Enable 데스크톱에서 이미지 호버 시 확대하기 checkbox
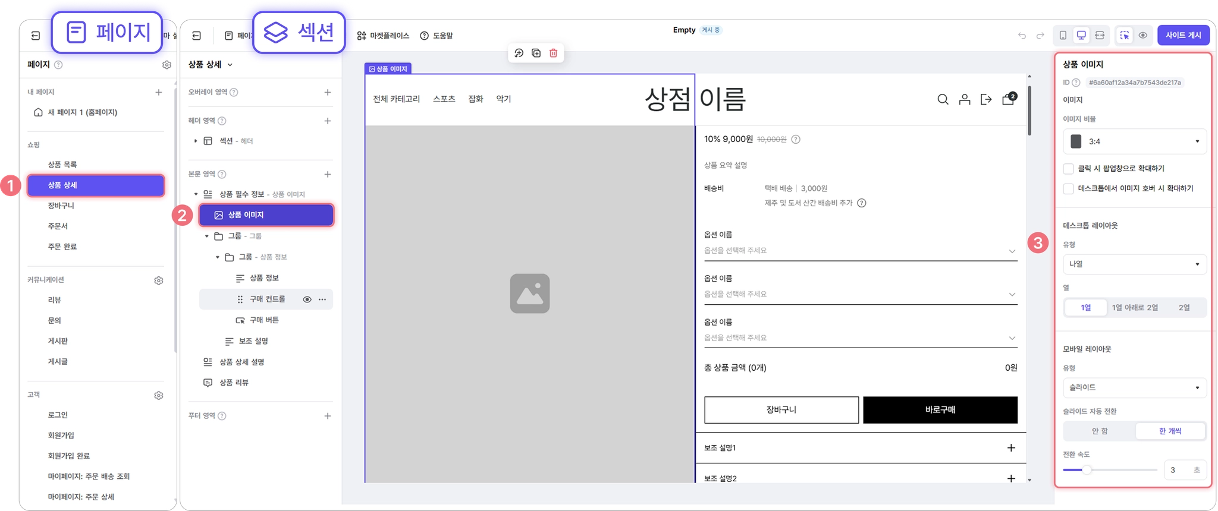 tap(1069, 189)
